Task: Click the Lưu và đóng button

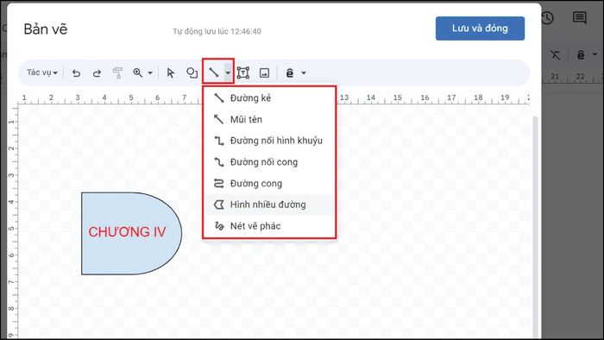Action: click(x=480, y=28)
